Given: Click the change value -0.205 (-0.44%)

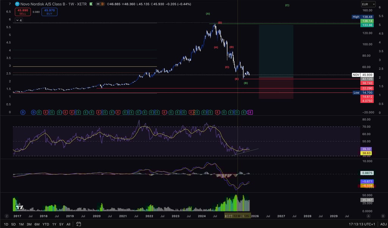Looking at the screenshot, I should 178,4.
